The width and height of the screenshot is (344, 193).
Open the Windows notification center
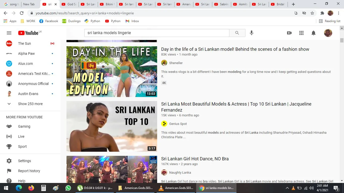(336, 188)
